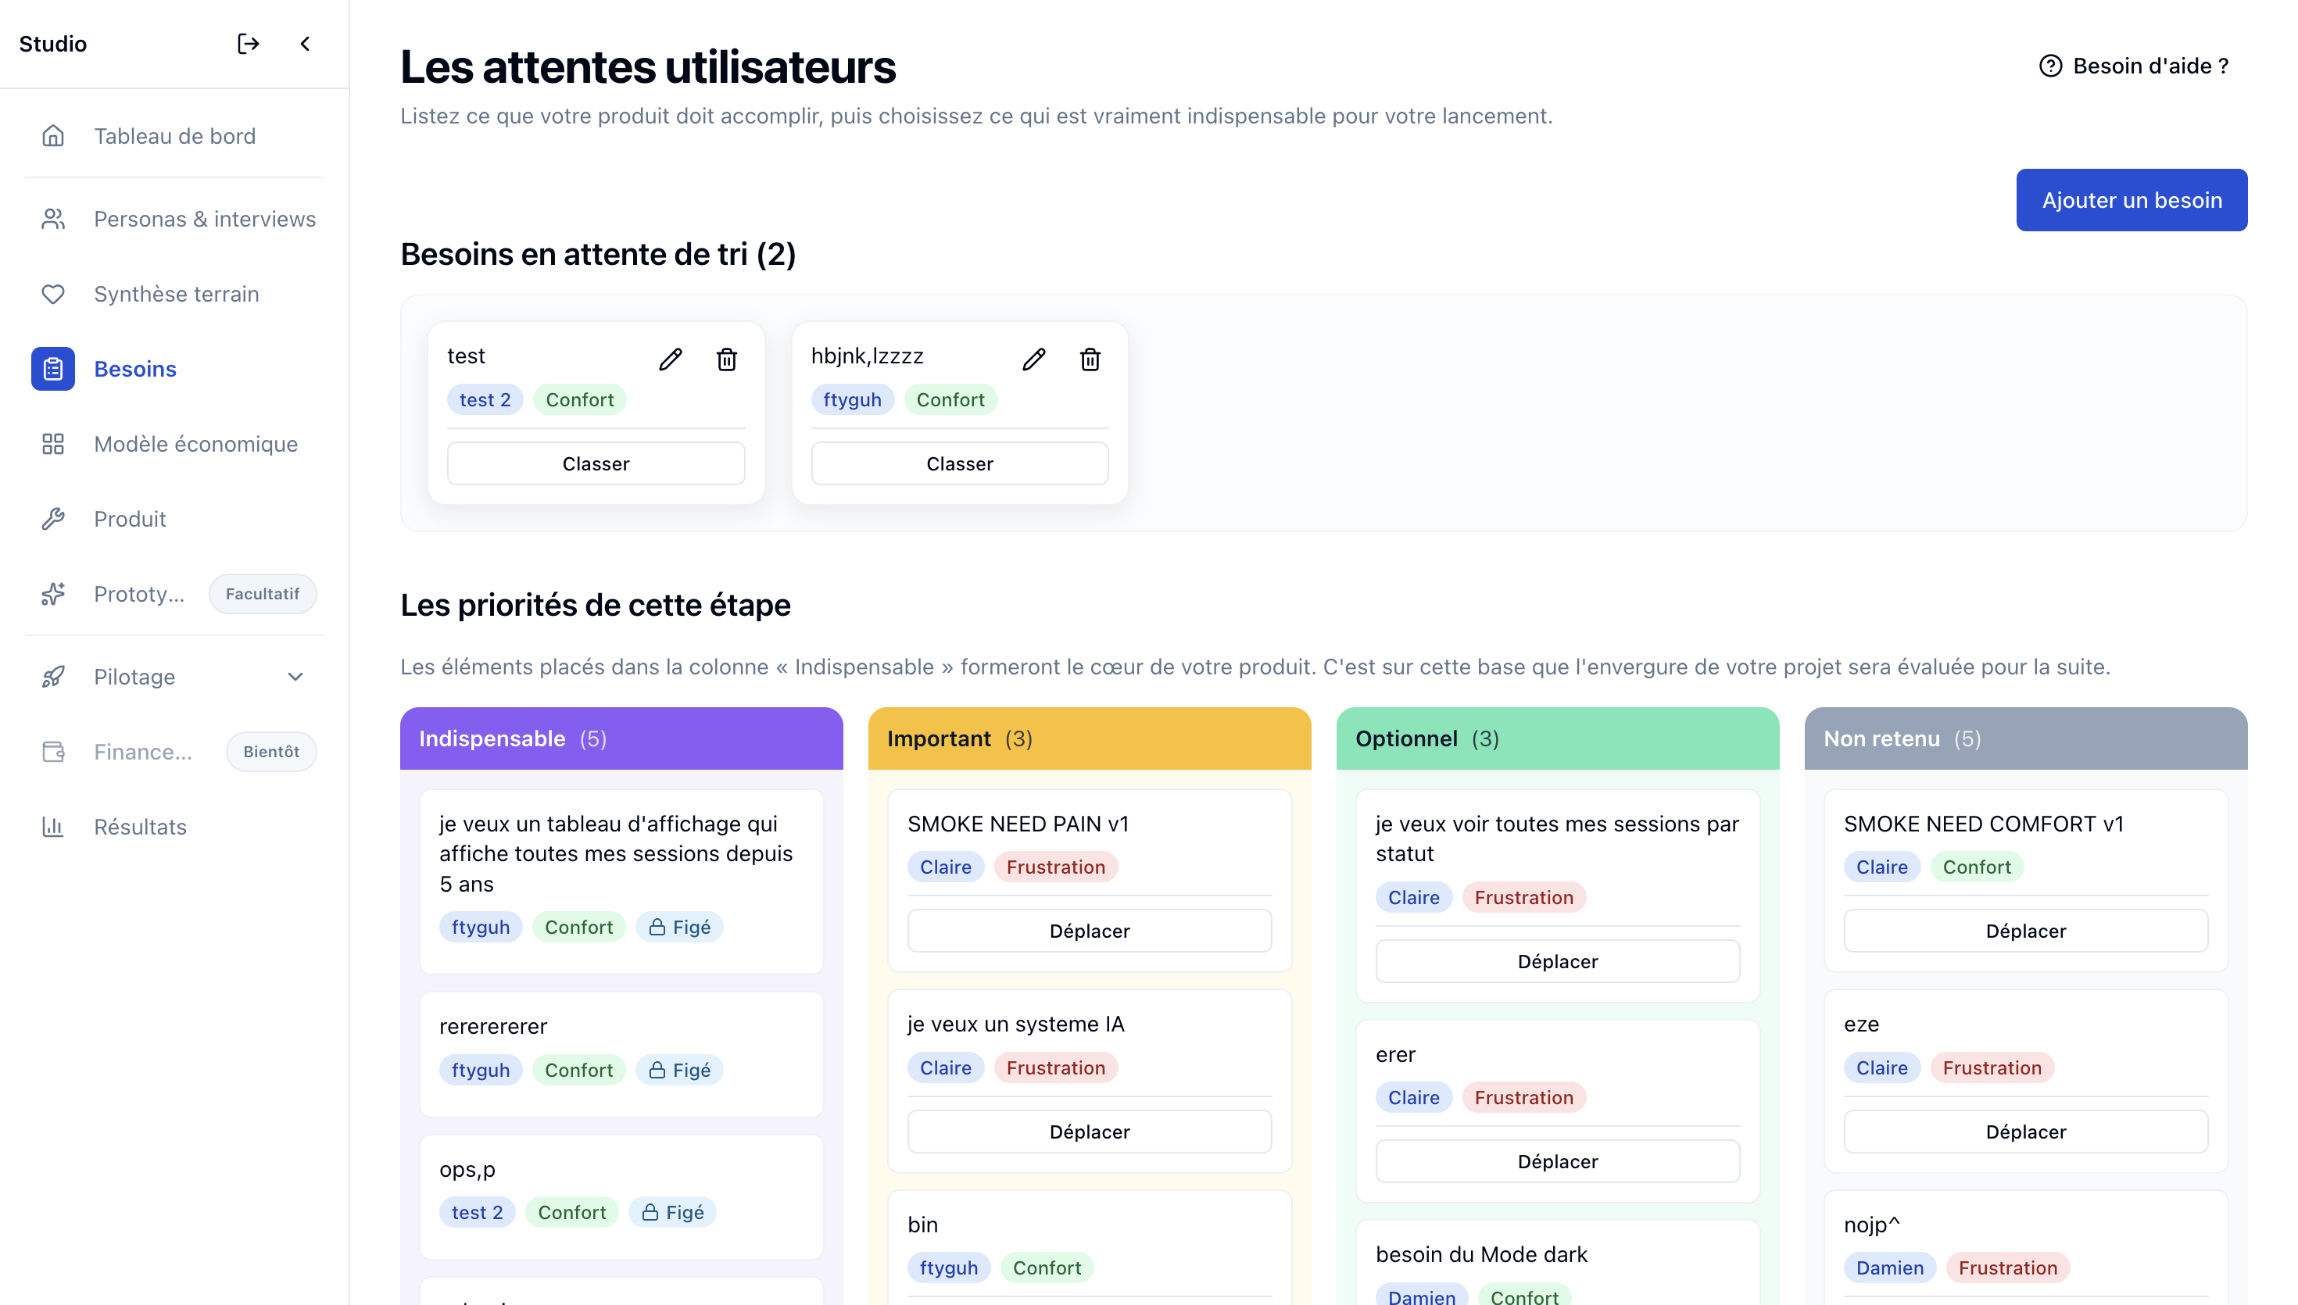Click the sparkles icon for Prototype
This screenshot has height=1305, width=2298.
click(53, 593)
